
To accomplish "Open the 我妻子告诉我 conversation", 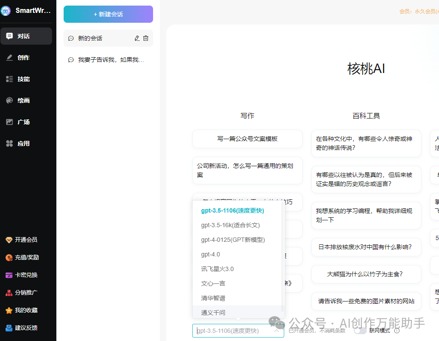I will (x=111, y=60).
